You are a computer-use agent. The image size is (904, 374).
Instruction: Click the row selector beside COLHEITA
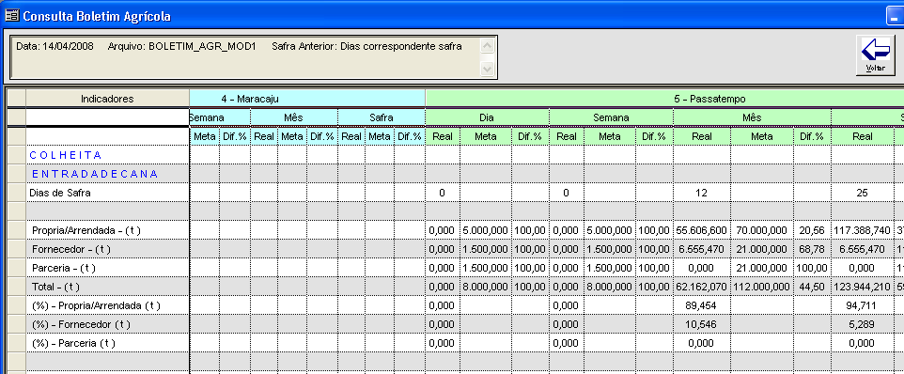16,155
